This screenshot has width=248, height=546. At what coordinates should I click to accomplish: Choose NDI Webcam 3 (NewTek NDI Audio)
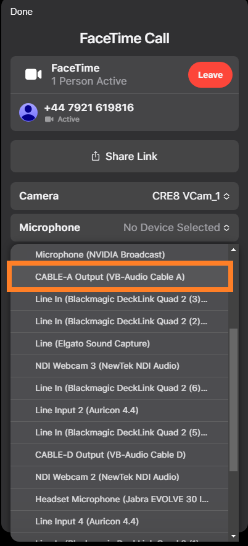pyautogui.click(x=120, y=366)
